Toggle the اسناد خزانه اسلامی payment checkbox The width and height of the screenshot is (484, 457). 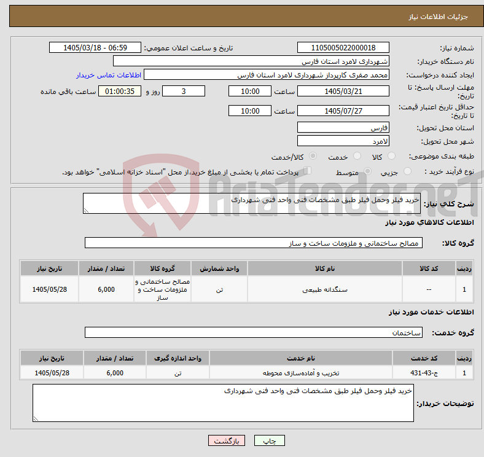tap(308, 170)
